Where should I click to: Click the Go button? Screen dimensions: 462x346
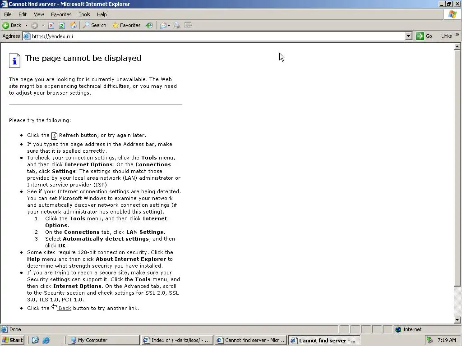click(424, 36)
